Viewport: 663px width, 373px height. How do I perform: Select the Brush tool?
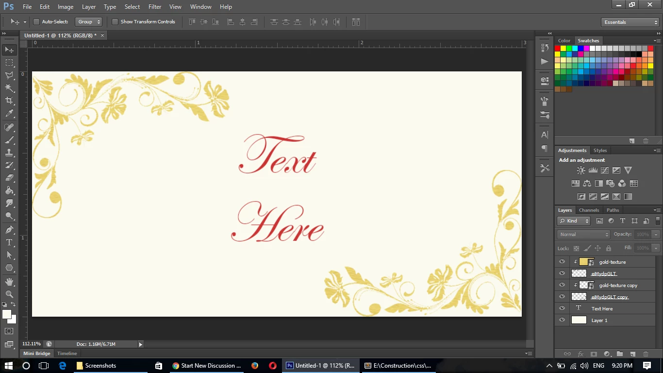(9, 140)
